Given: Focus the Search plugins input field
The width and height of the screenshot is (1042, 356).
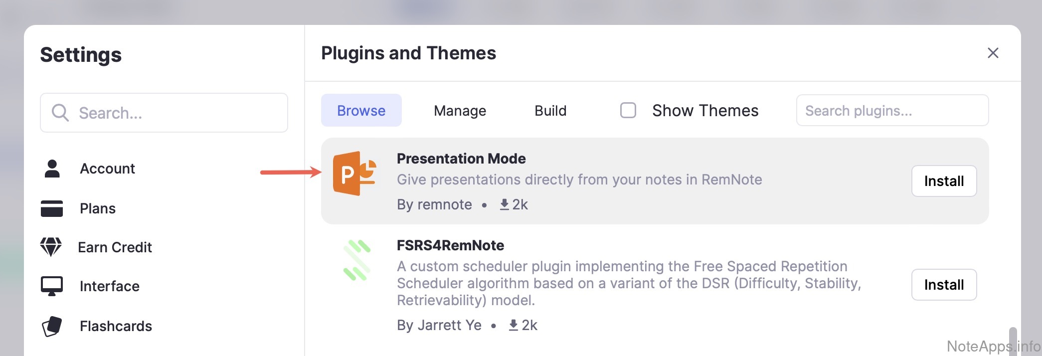Looking at the screenshot, I should (892, 111).
